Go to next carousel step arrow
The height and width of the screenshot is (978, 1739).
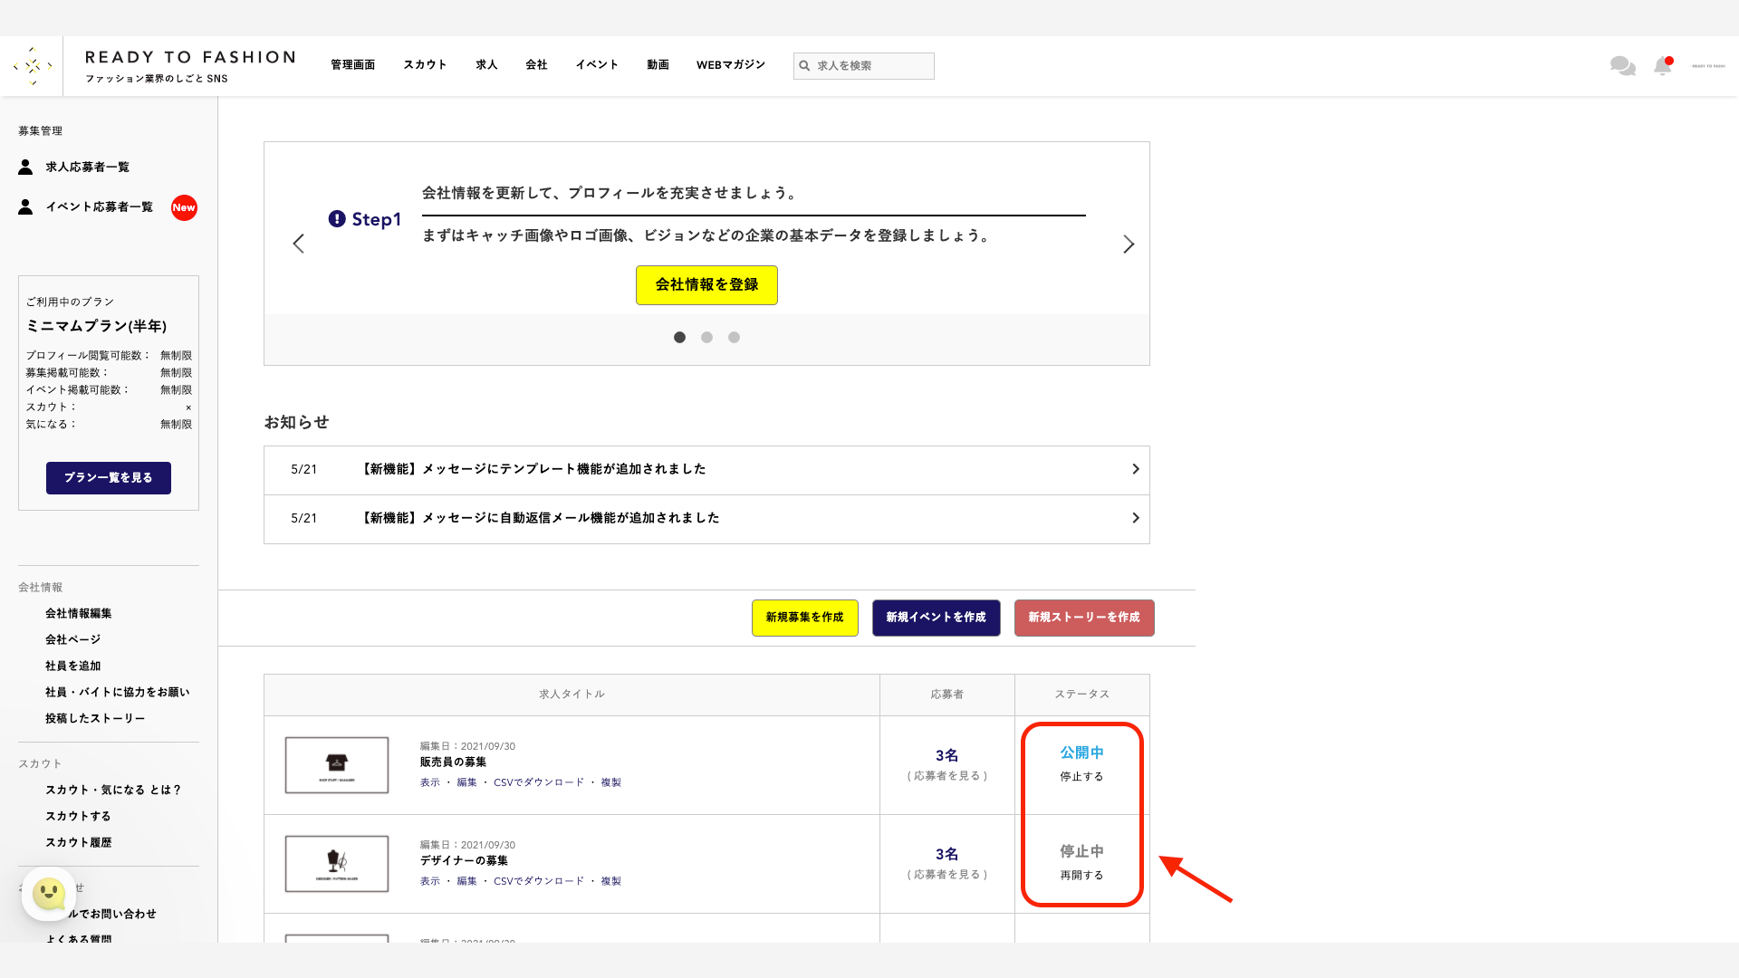1129,244
